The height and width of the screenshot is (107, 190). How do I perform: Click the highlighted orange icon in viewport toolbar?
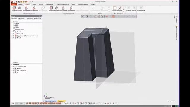point(113,17)
